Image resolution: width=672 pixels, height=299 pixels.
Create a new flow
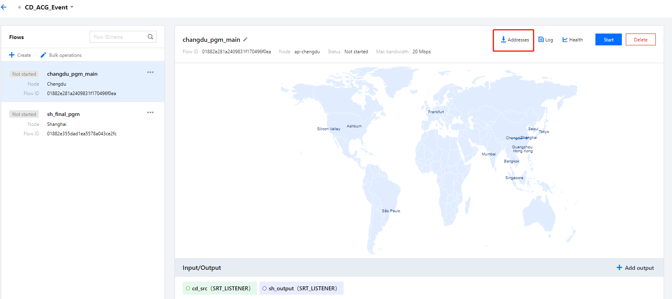tap(20, 55)
